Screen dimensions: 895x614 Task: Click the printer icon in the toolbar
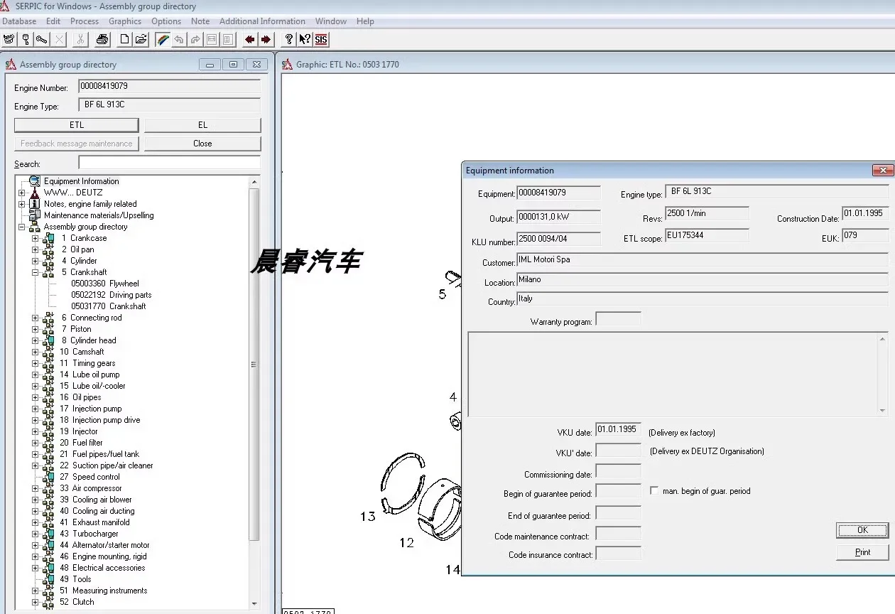pyautogui.click(x=102, y=40)
